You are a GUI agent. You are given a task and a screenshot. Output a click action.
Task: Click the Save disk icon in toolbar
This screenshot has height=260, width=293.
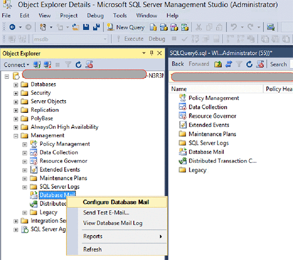[86, 27]
